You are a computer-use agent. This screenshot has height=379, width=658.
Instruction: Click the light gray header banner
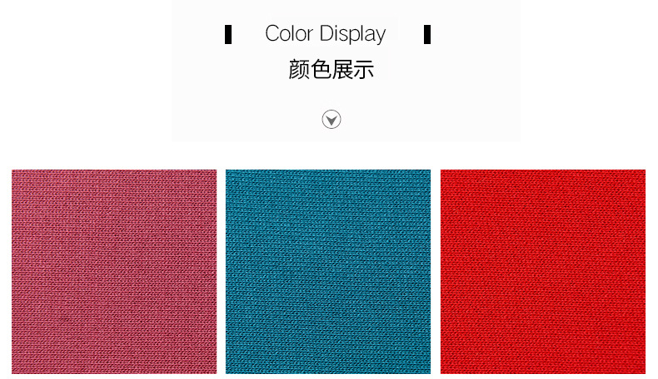coord(346,71)
